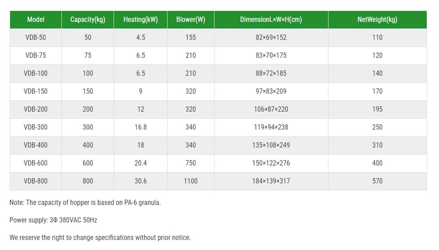Click the NetWeight(kg) column header
439x250 pixels.
point(378,20)
